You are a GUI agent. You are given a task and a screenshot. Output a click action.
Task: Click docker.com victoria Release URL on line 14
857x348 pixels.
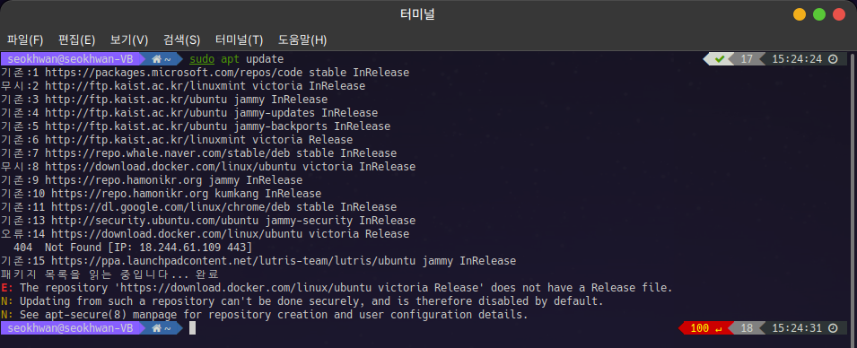(x=230, y=234)
